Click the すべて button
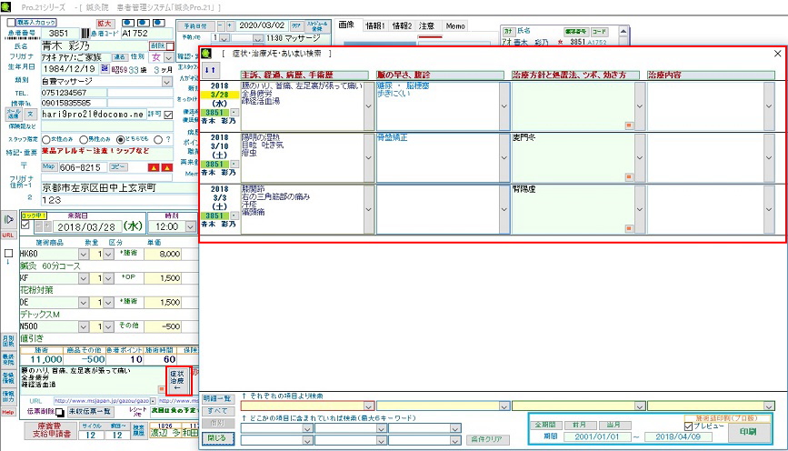This screenshot has height=451, width=788. click(217, 411)
